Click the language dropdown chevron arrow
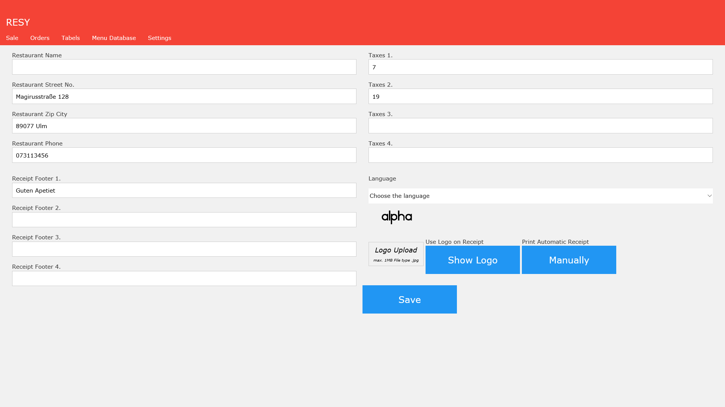The image size is (725, 407). pyautogui.click(x=709, y=196)
